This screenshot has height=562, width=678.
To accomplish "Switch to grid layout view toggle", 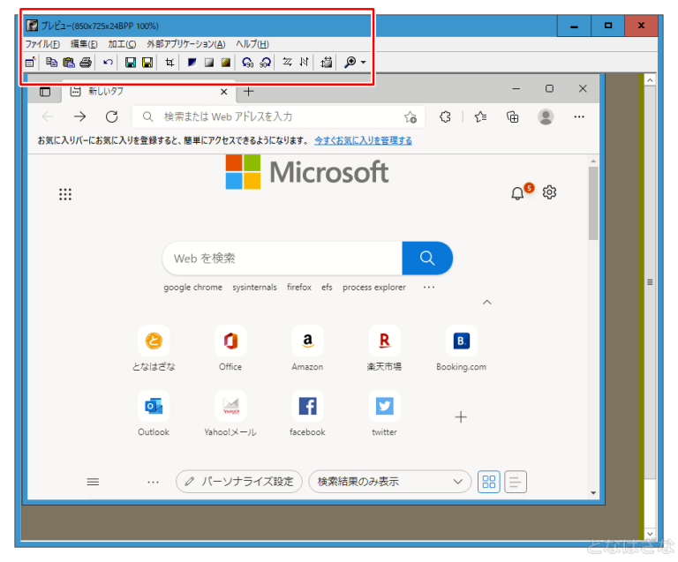I will [488, 482].
